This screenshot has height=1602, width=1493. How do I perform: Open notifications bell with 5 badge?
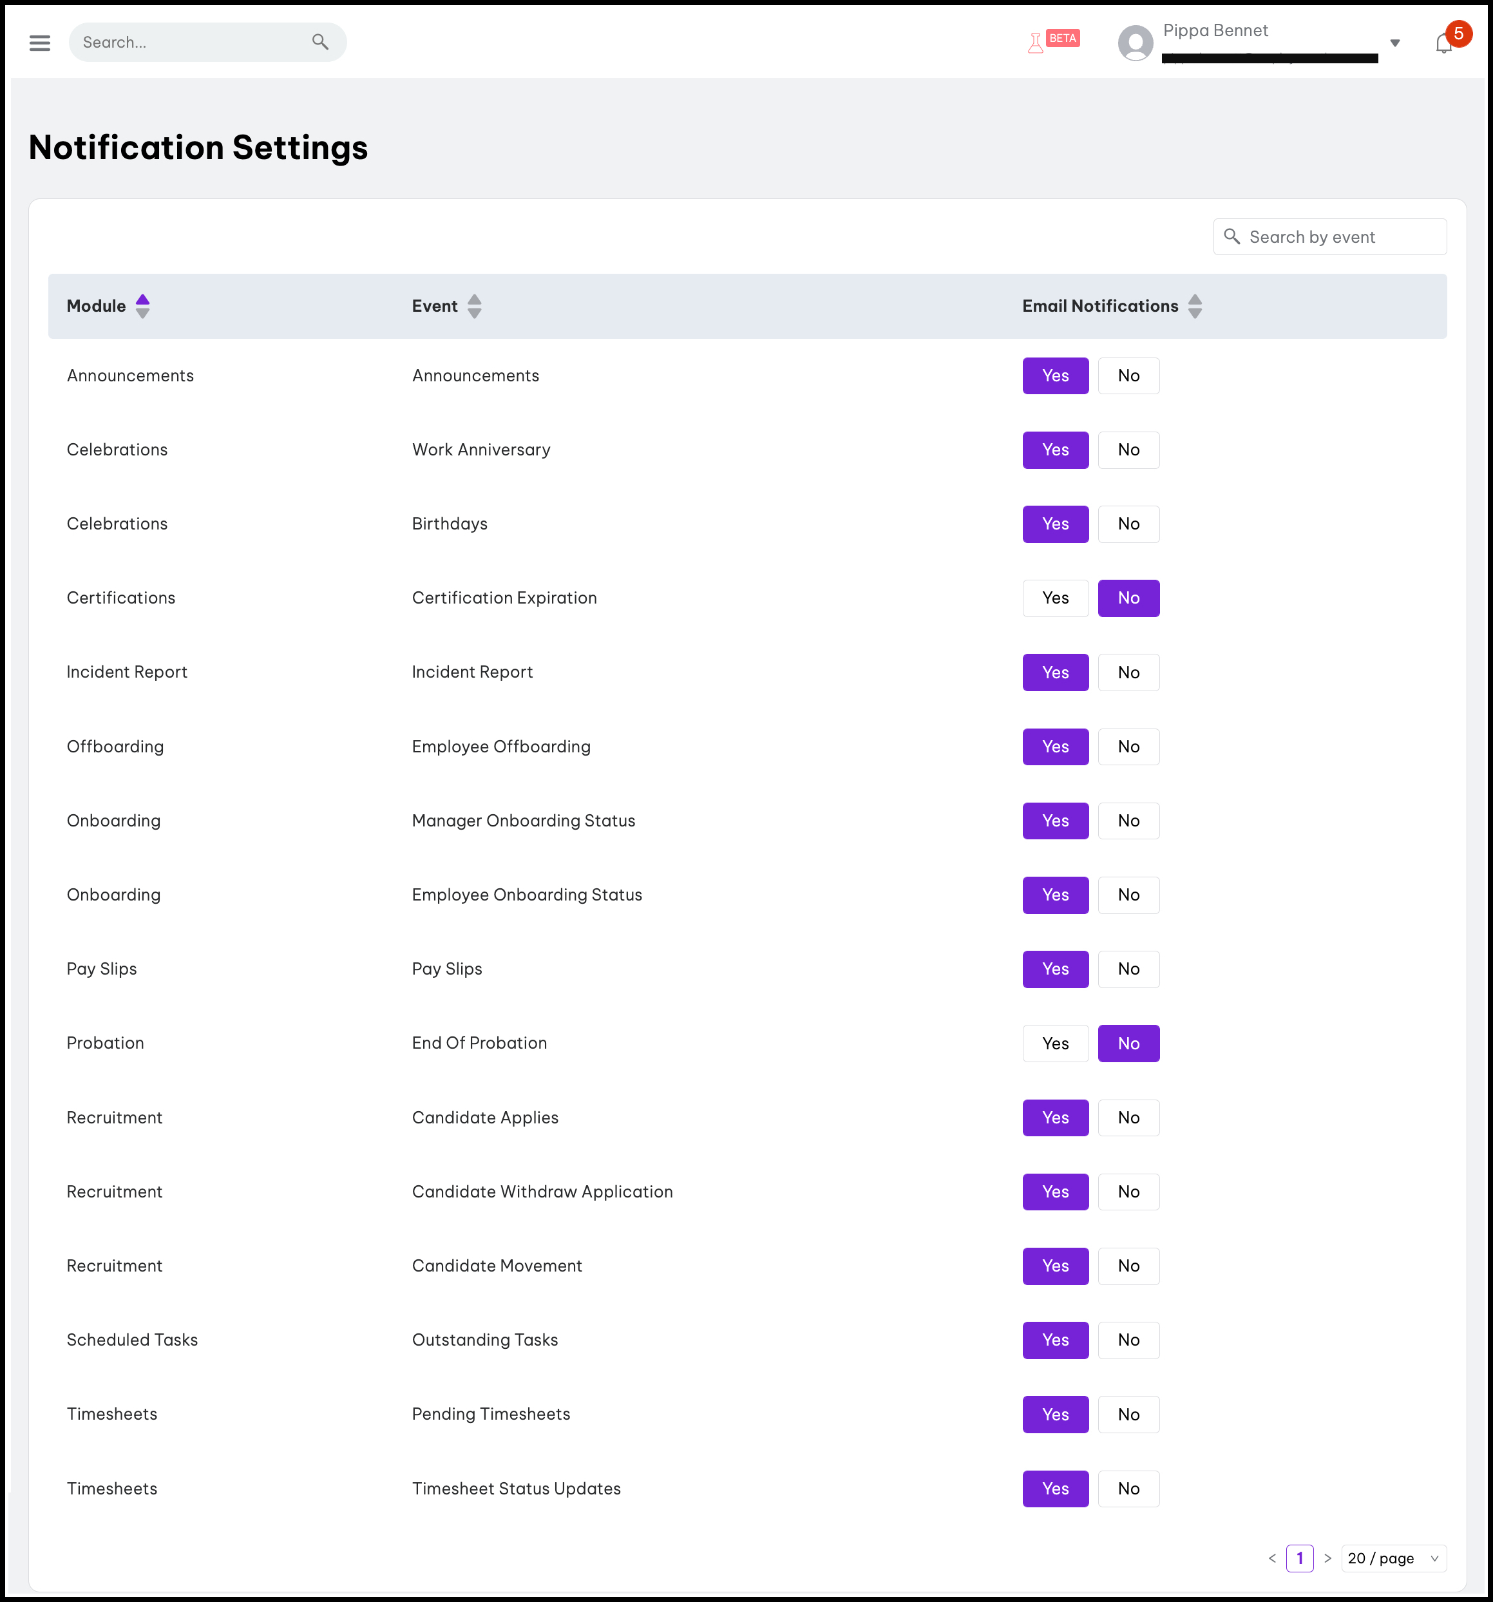[x=1443, y=44]
